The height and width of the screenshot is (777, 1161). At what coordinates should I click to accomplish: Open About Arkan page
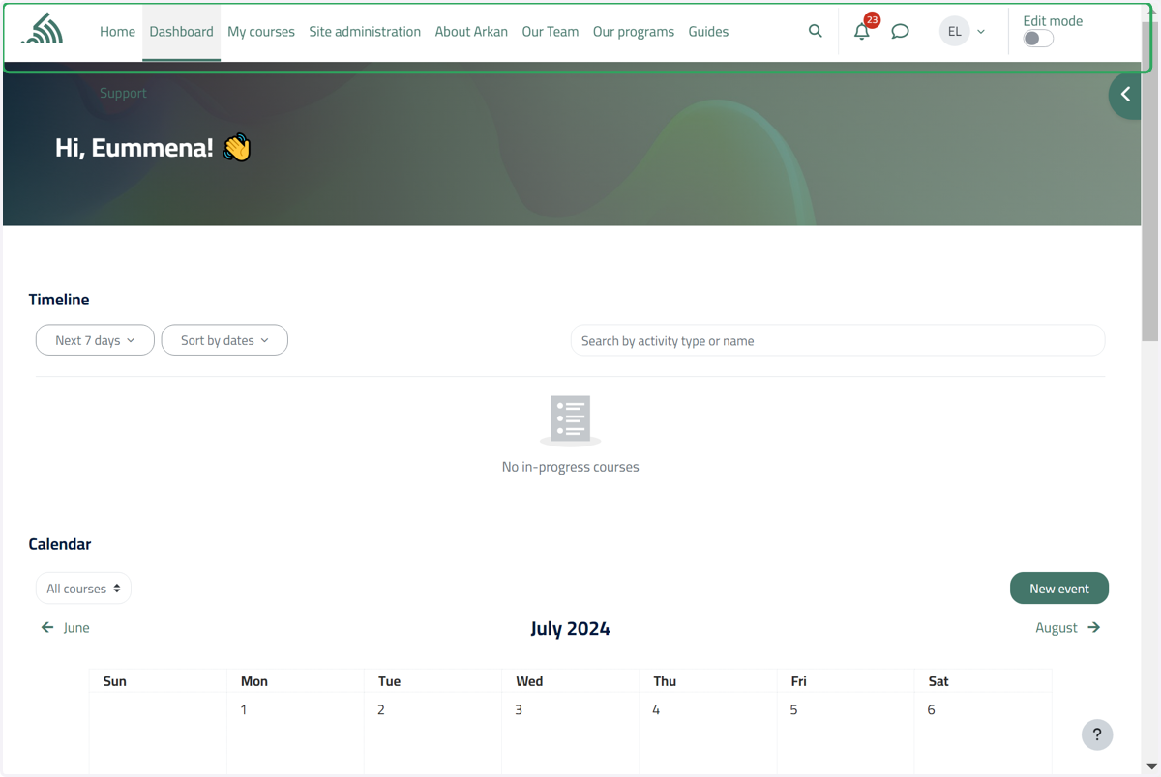pyautogui.click(x=471, y=31)
